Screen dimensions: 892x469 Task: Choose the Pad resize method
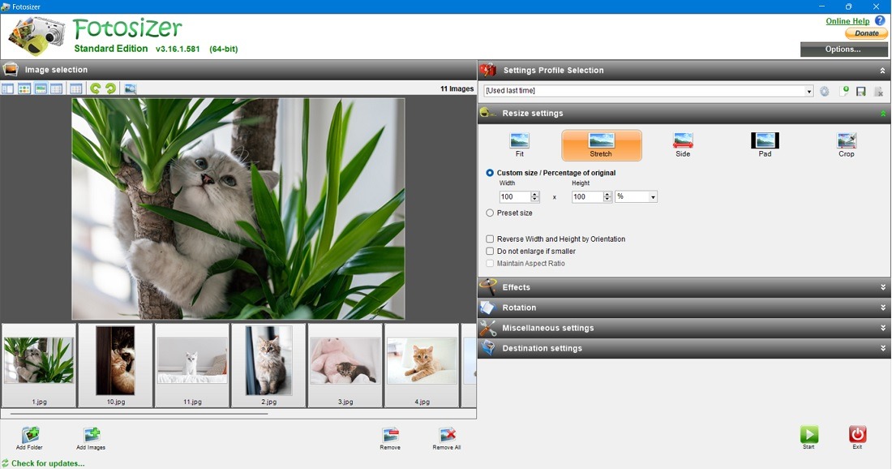pos(764,144)
